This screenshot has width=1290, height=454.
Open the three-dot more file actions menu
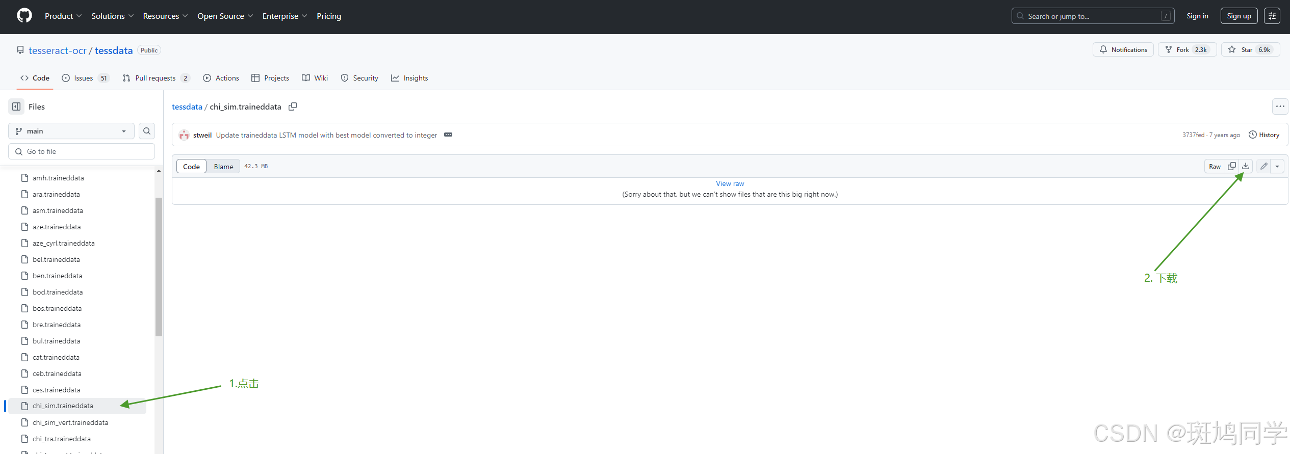click(1280, 106)
